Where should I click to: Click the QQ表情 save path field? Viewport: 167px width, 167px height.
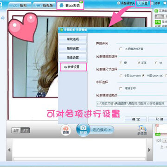coord(132,103)
